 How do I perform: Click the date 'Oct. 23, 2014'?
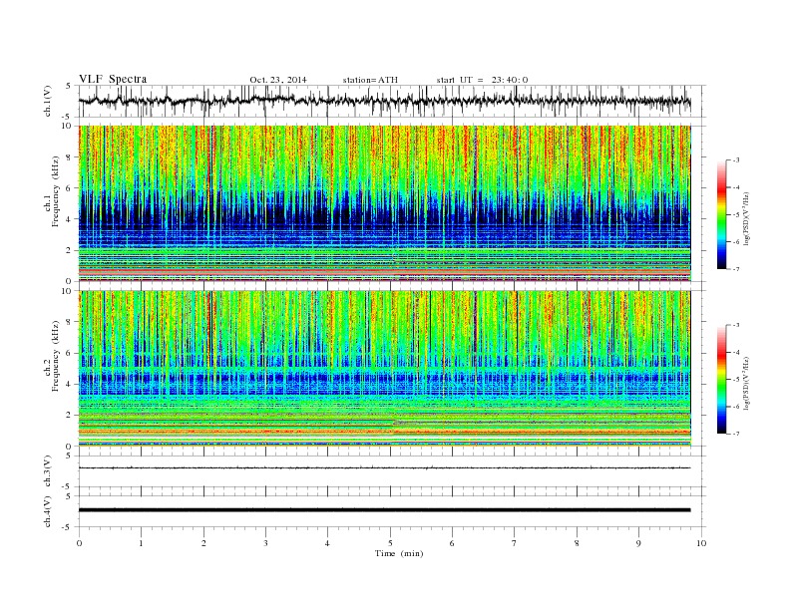[278, 80]
